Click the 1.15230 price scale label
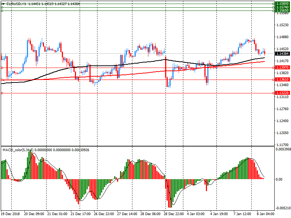 tap(282, 25)
